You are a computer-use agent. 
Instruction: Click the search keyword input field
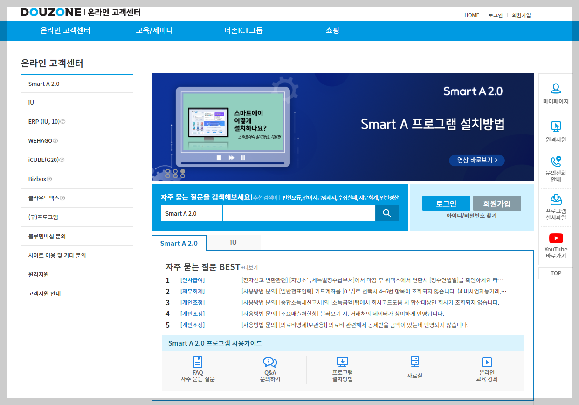[x=299, y=213]
